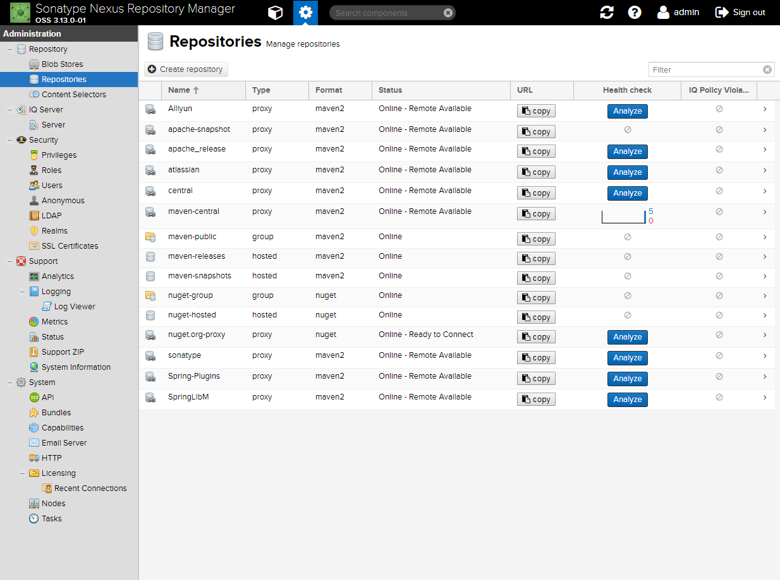Image resolution: width=780 pixels, height=580 pixels.
Task: Open Privileges under Security
Action: [59, 155]
